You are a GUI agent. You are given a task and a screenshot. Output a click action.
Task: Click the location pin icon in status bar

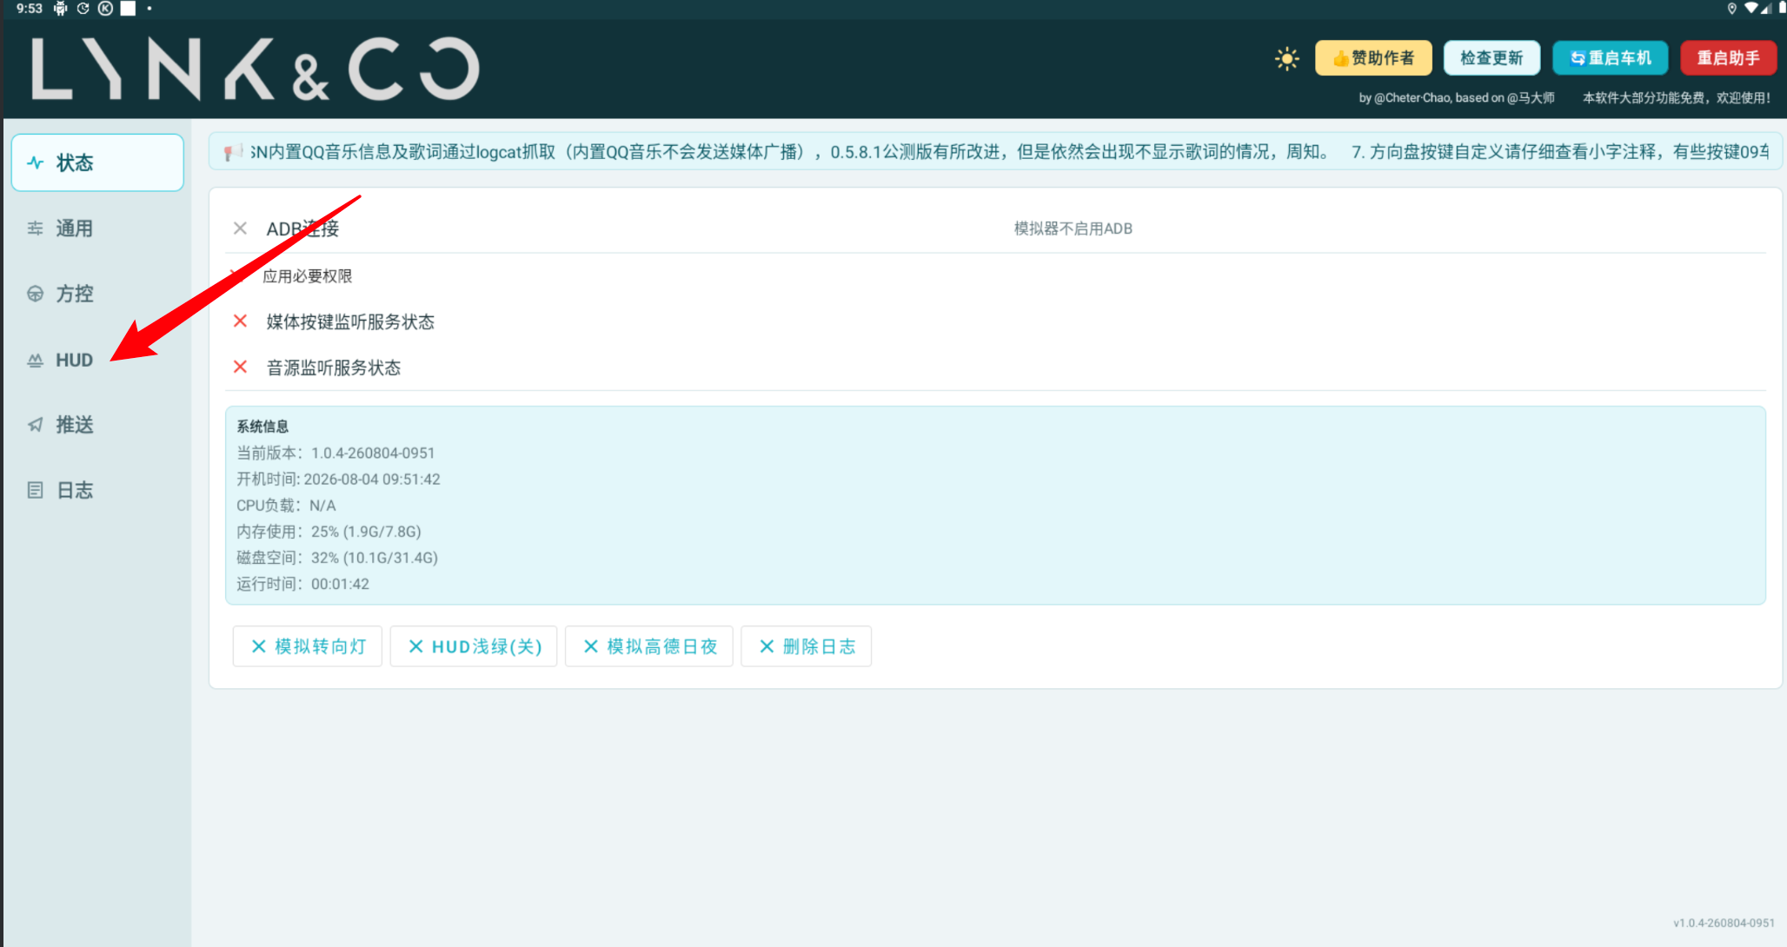1731,9
